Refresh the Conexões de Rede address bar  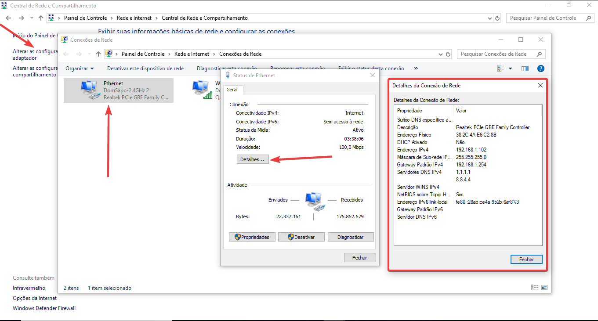tap(448, 54)
